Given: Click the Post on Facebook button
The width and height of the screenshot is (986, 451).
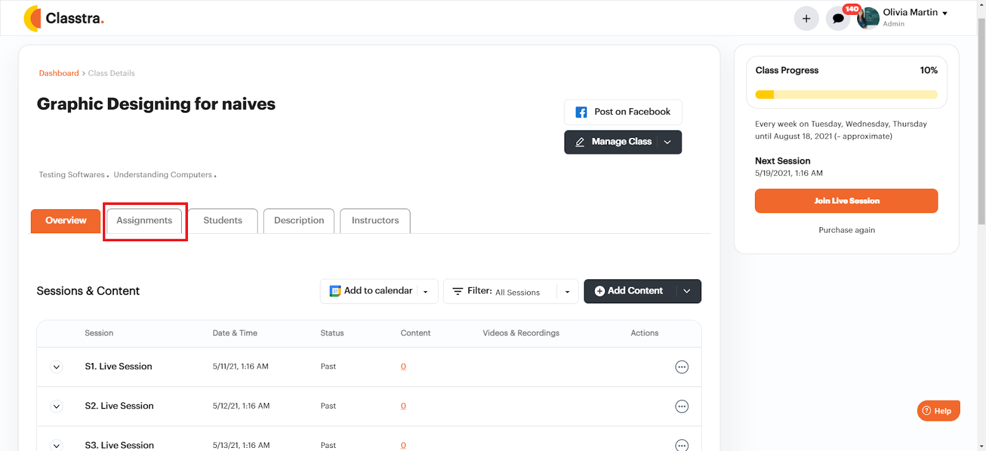Looking at the screenshot, I should pyautogui.click(x=623, y=112).
